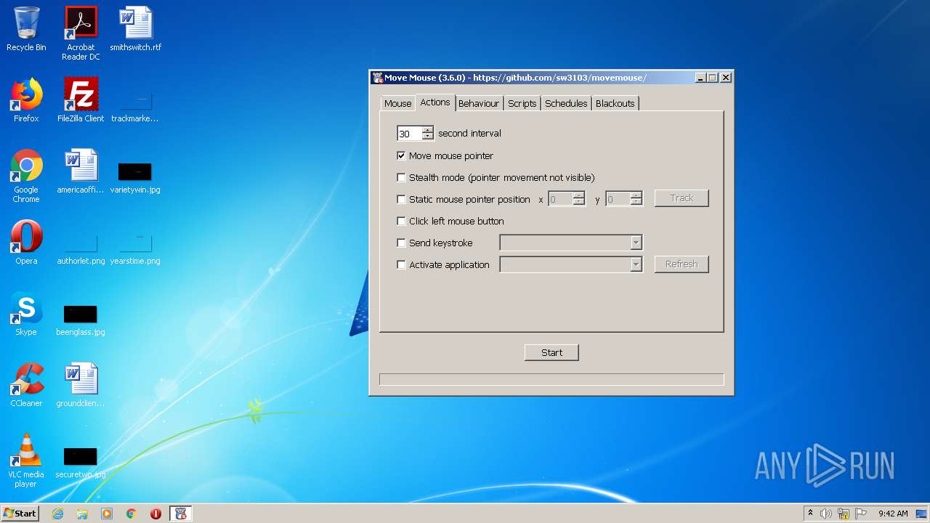Viewport: 930px width, 523px height.
Task: Click the countdown progress bar
Action: (x=551, y=379)
